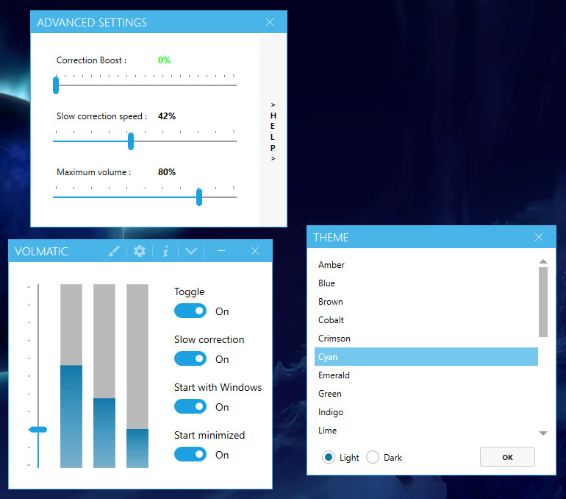The height and width of the screenshot is (499, 566).
Task: Click the Slow correction speed slider handle
Action: pos(131,141)
